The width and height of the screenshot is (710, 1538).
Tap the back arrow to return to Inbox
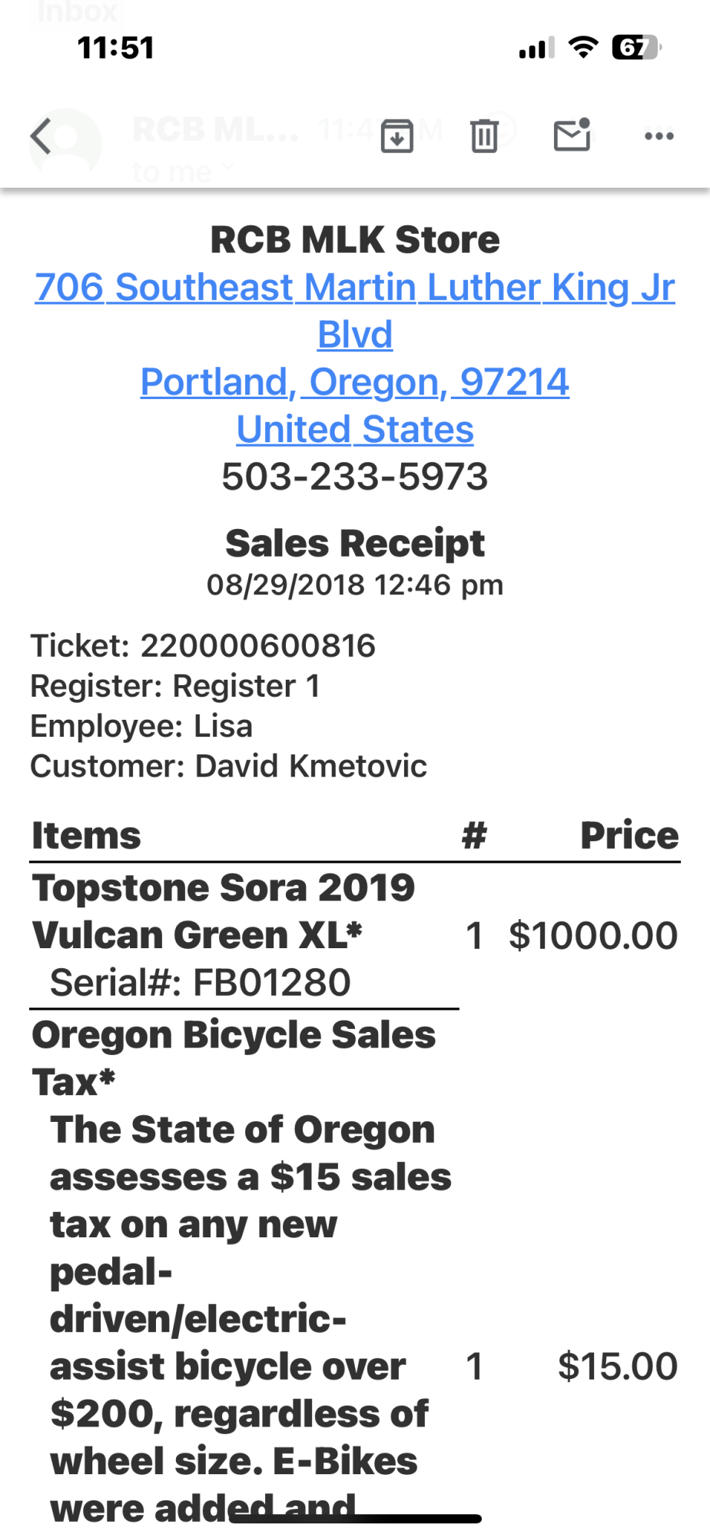point(42,136)
